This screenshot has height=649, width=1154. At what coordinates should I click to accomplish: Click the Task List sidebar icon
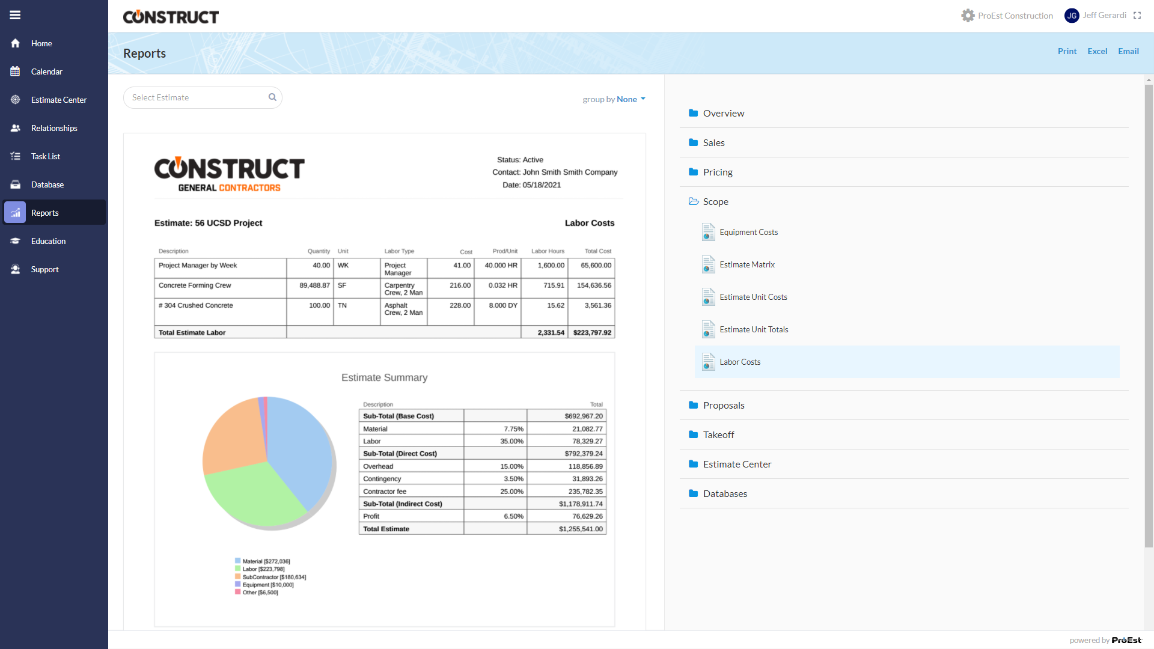pos(14,156)
